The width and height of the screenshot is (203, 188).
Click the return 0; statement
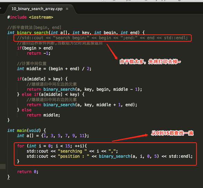point(28,172)
